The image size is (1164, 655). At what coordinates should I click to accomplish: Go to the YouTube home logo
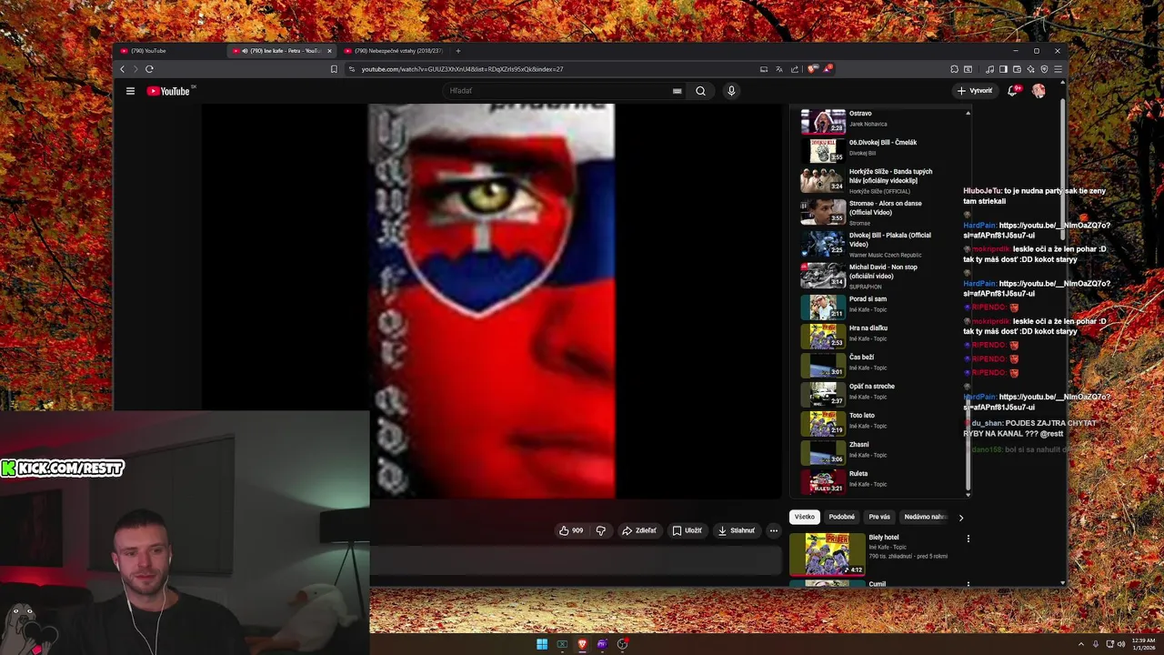tap(169, 91)
